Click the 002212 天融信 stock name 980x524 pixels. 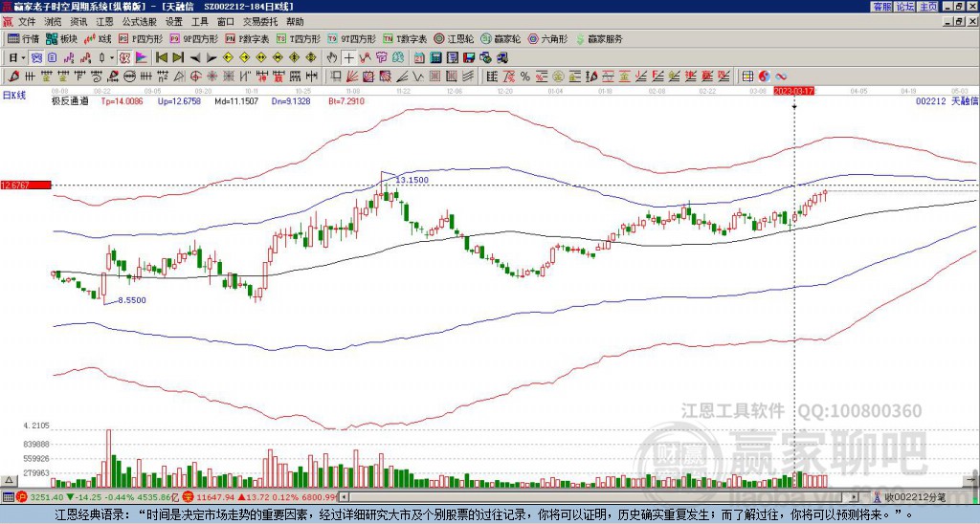tap(947, 101)
